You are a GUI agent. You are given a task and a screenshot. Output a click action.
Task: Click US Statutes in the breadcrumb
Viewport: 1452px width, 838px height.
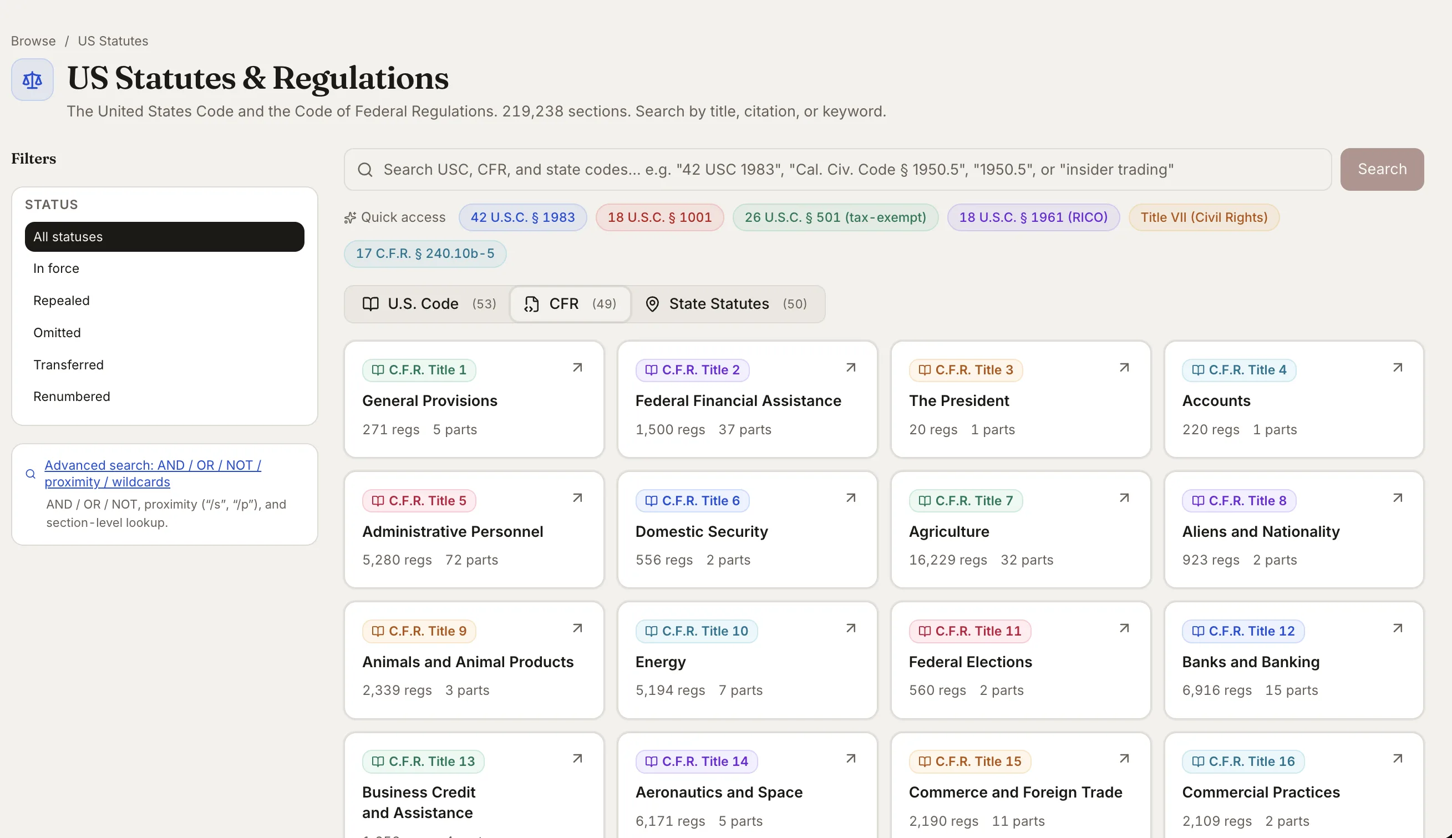click(113, 41)
